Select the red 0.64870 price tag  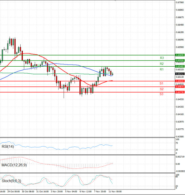(x=179, y=87)
